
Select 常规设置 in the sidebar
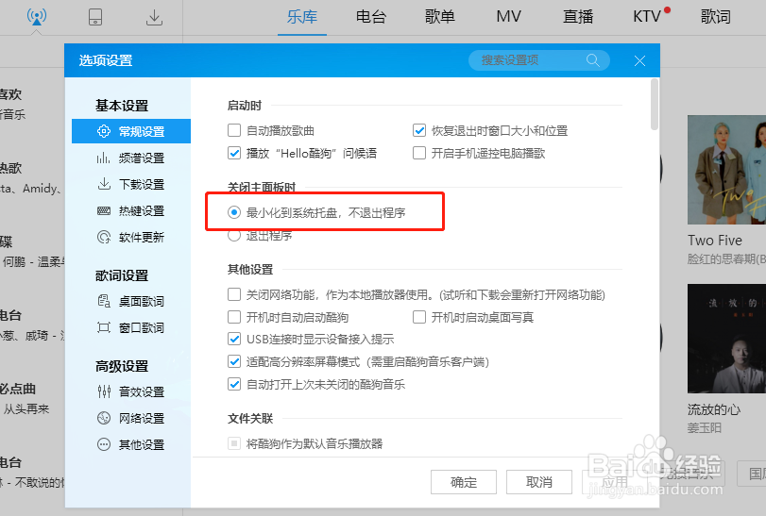click(x=131, y=131)
